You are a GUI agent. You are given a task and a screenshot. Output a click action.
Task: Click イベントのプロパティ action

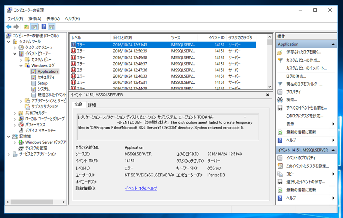pyautogui.click(x=301, y=158)
